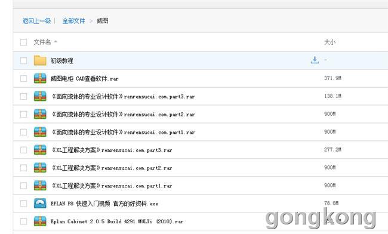Toggle the select-all checkbox beside 文件名

23,42
